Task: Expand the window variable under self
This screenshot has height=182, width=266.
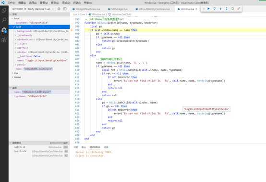Action: [x=15, y=52]
